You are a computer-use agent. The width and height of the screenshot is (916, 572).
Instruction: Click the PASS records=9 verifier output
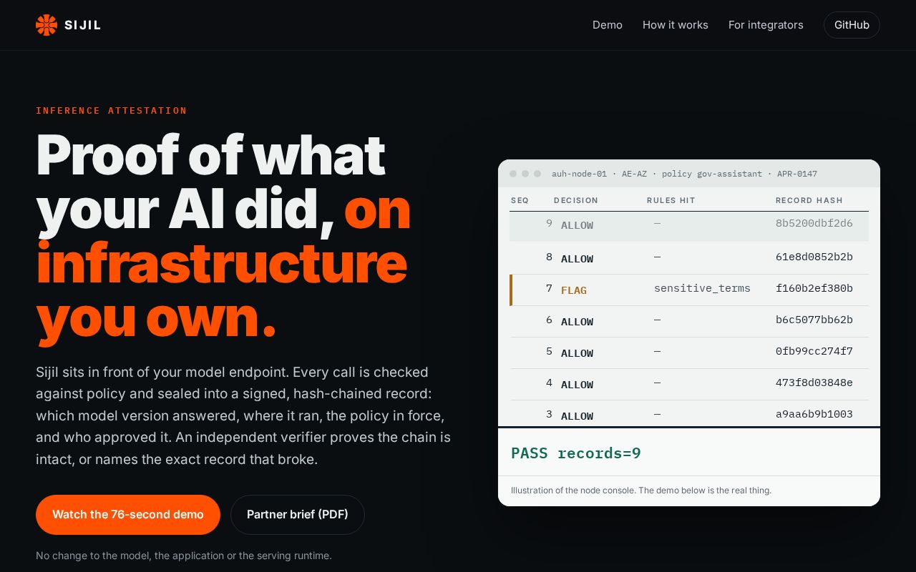click(576, 453)
